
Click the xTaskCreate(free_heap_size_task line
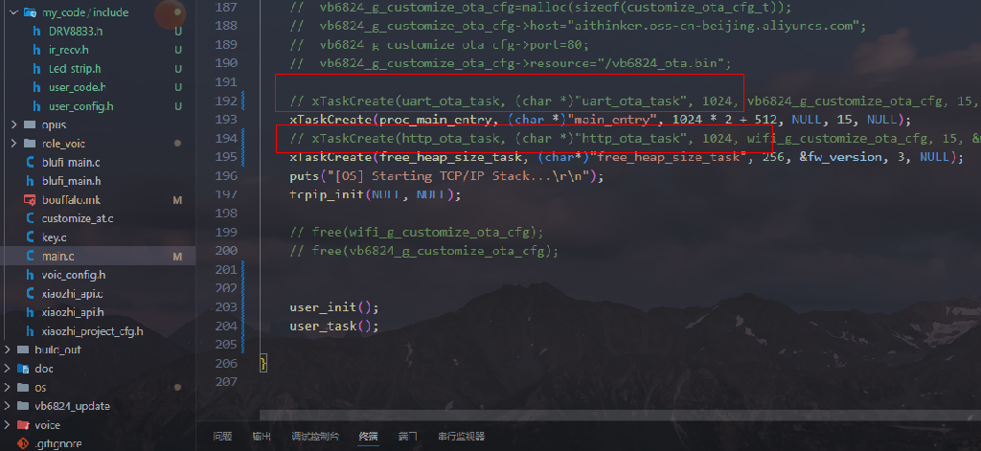point(627,157)
